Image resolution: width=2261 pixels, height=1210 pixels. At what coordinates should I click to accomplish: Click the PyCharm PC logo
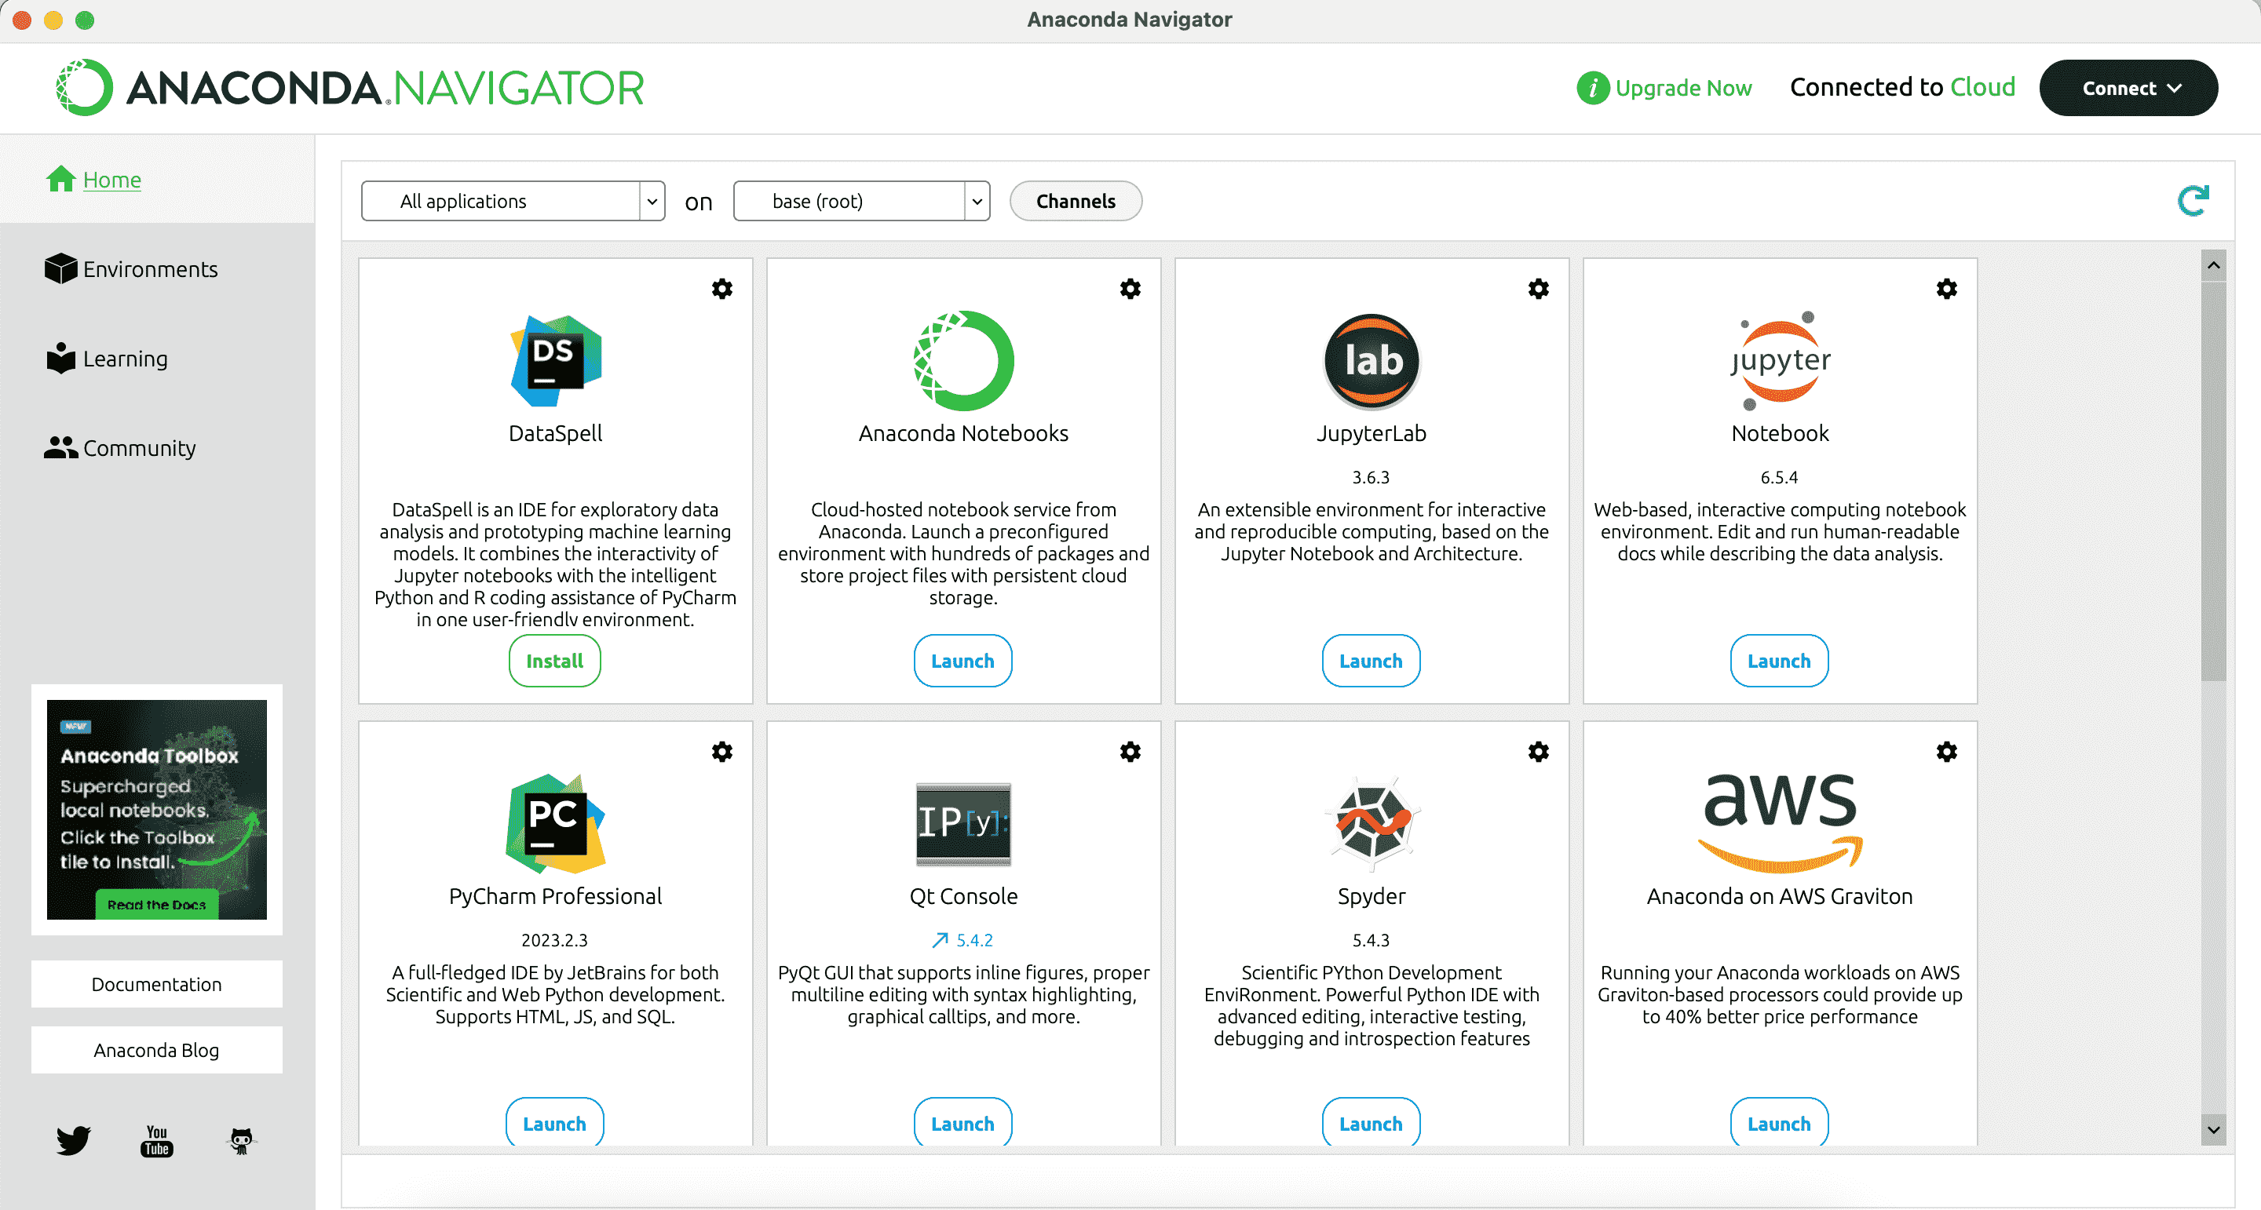556,824
